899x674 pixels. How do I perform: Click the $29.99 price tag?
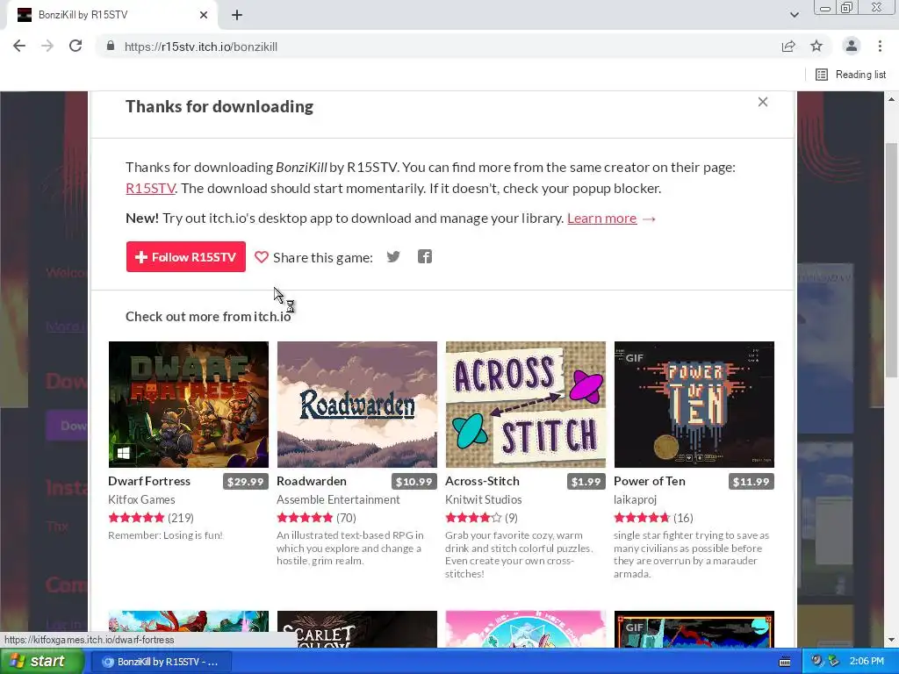coord(246,482)
